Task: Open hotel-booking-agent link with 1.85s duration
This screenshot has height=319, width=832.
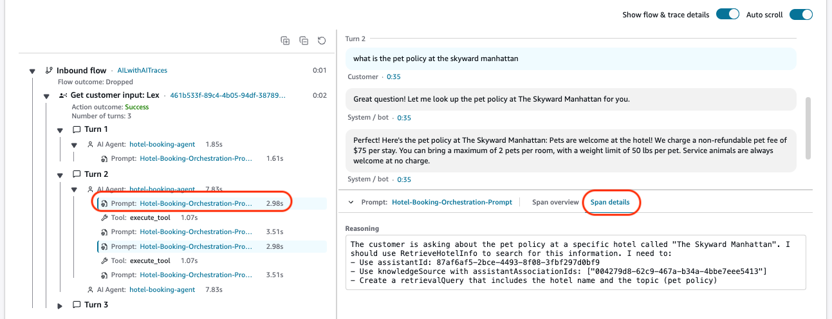Action: click(x=162, y=145)
